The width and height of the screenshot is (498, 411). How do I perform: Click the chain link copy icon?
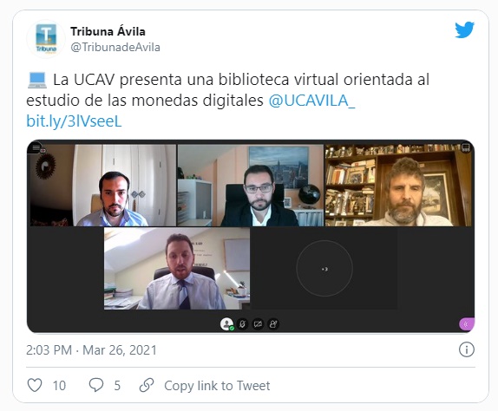click(x=147, y=385)
